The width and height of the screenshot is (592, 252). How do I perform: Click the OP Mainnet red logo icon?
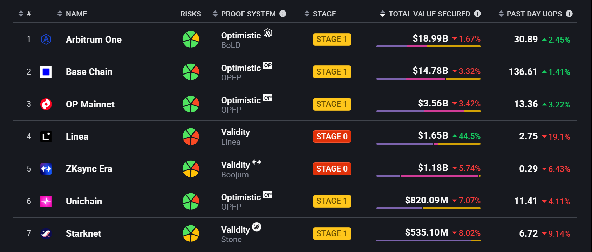[x=46, y=104]
